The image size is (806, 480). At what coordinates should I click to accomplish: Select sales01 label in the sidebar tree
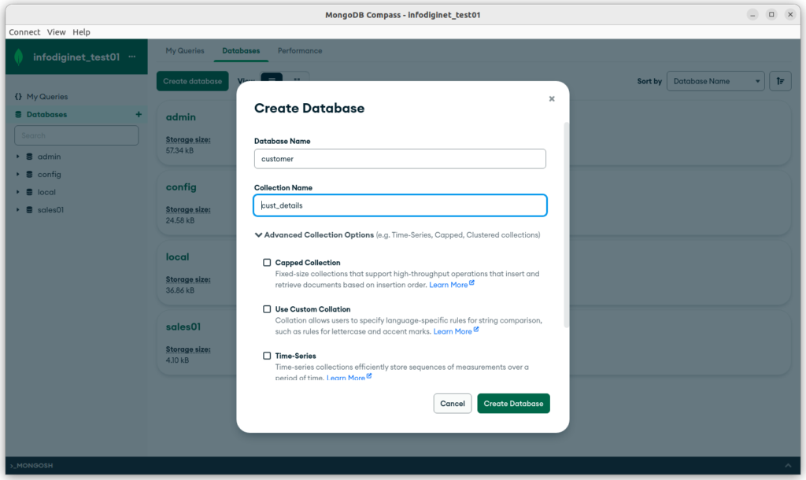point(50,209)
